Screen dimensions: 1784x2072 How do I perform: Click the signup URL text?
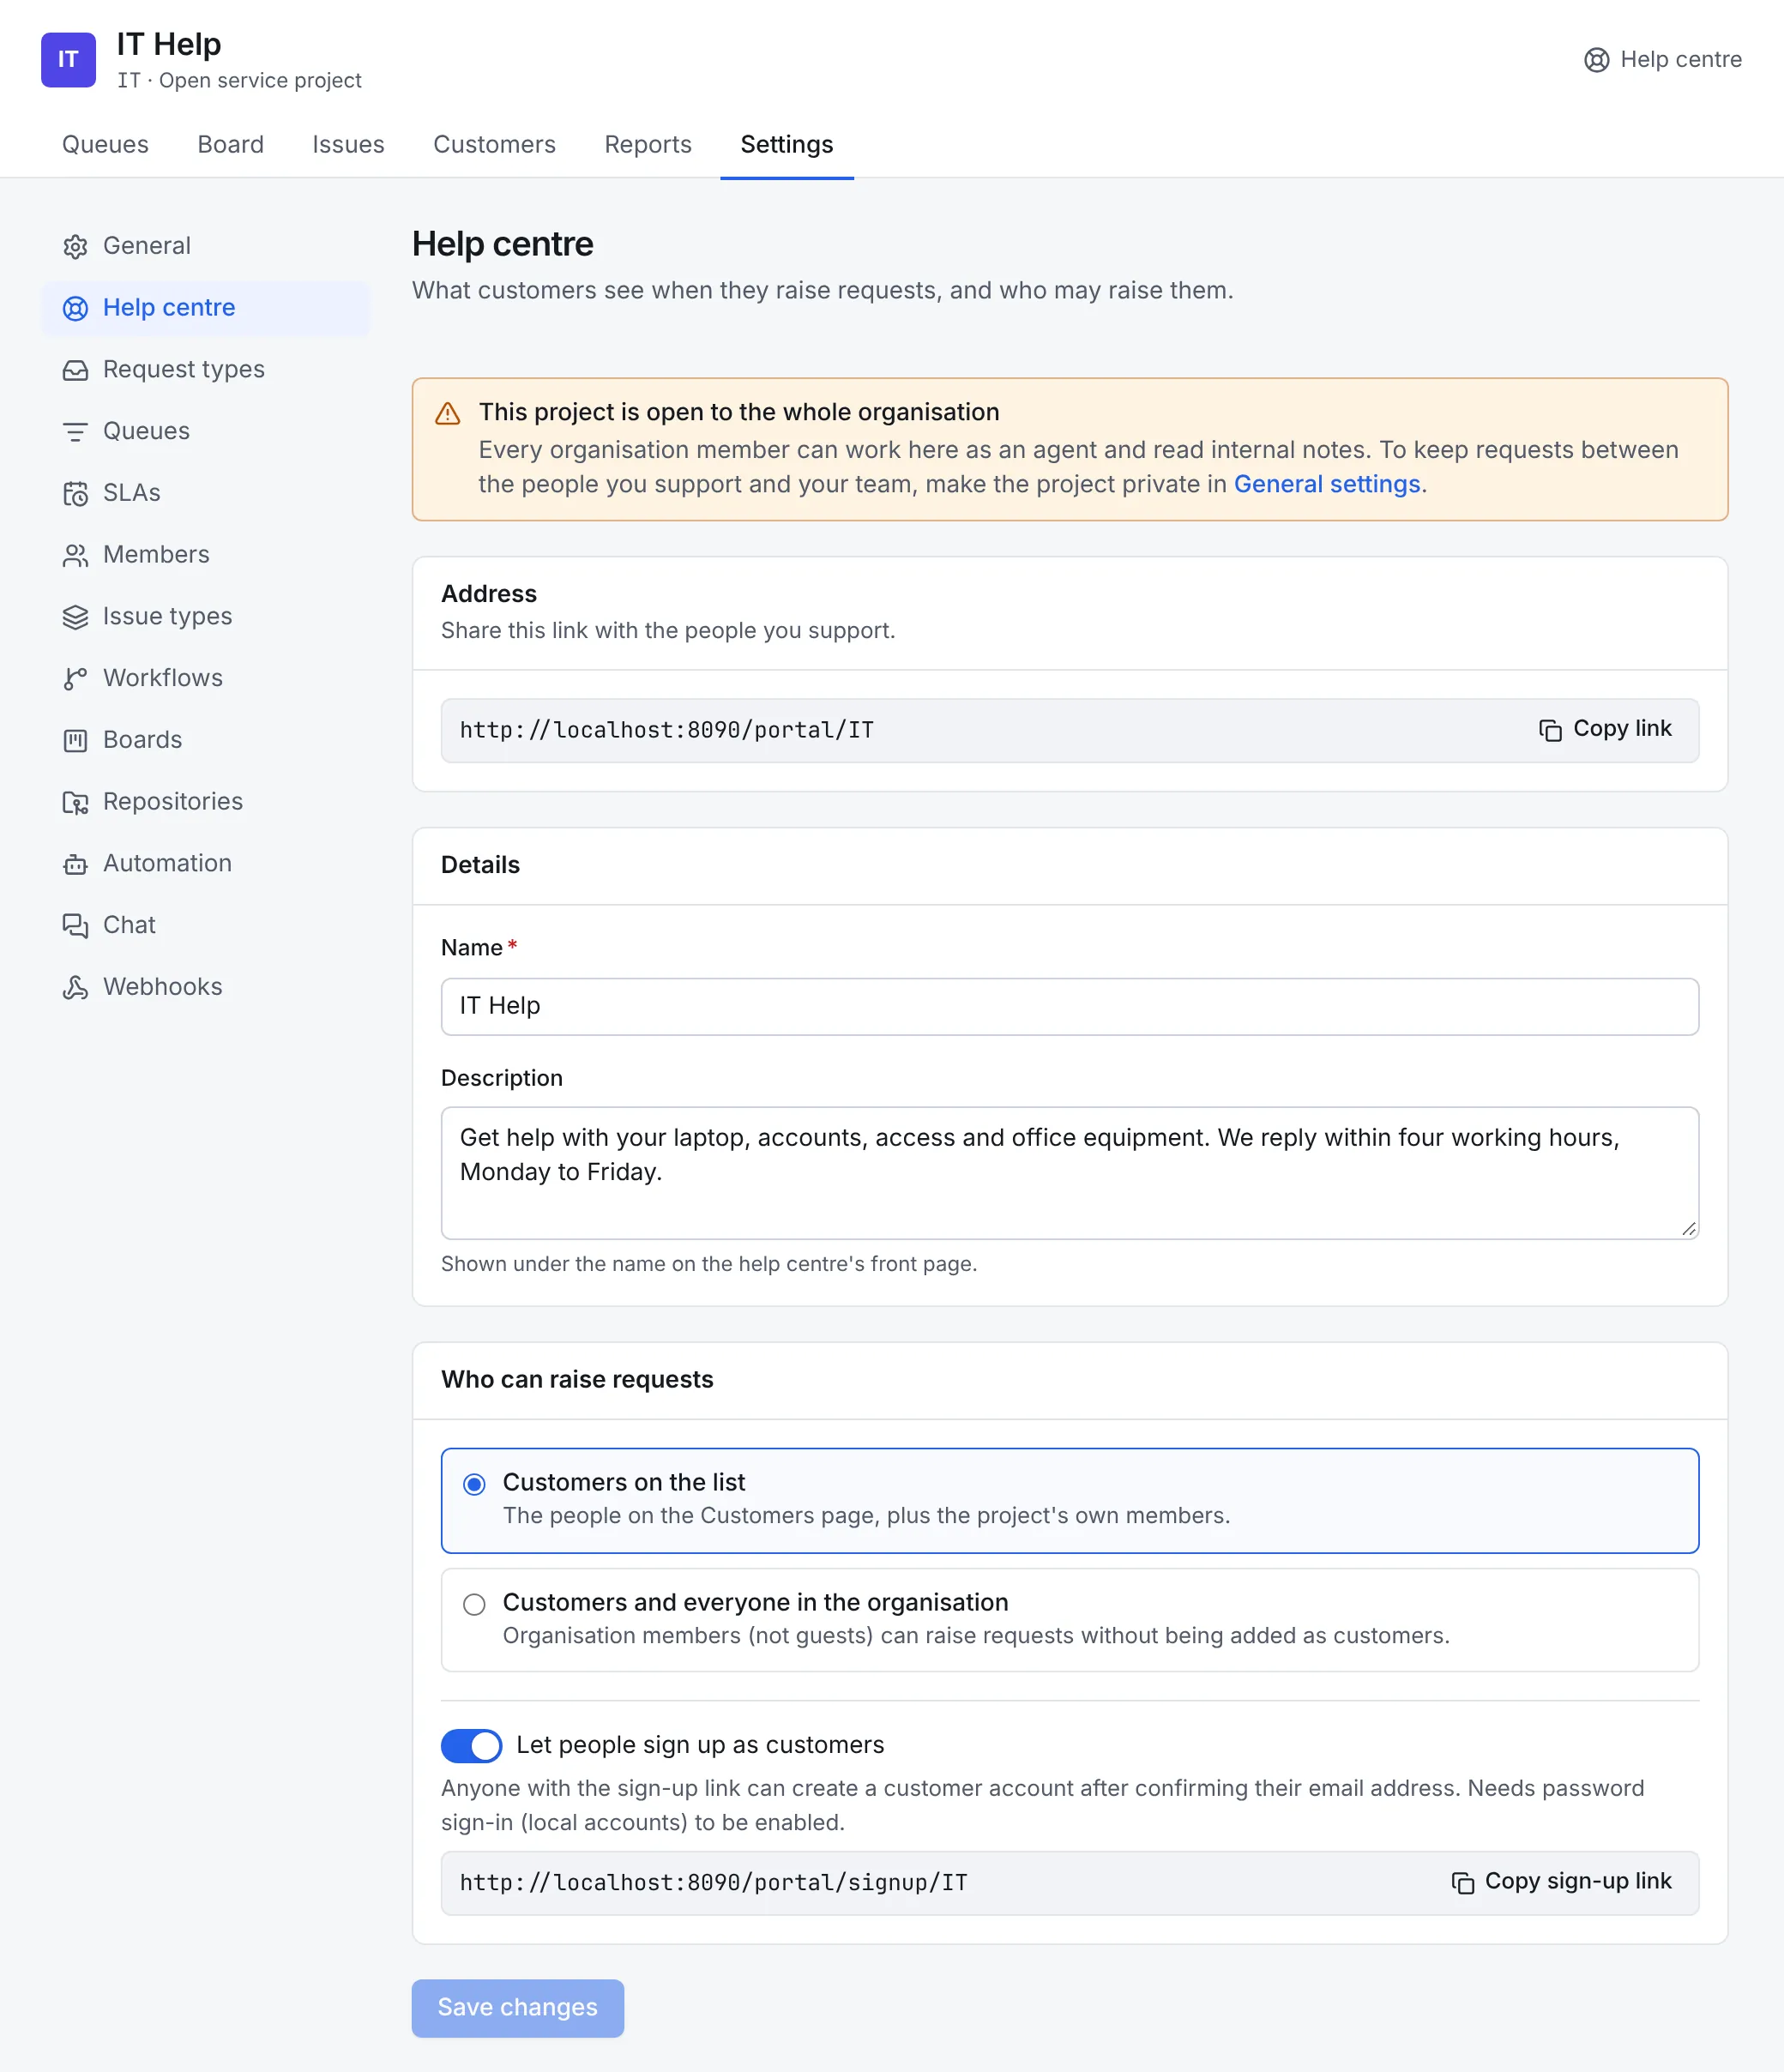pos(713,1882)
